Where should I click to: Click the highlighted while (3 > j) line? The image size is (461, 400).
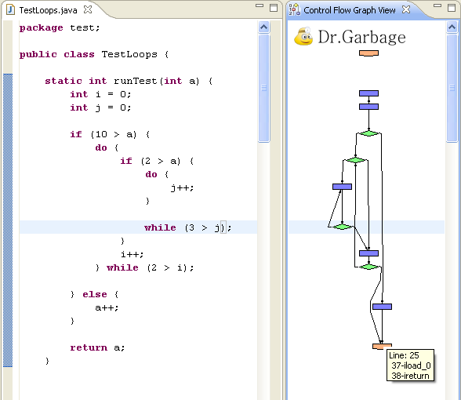click(x=188, y=227)
